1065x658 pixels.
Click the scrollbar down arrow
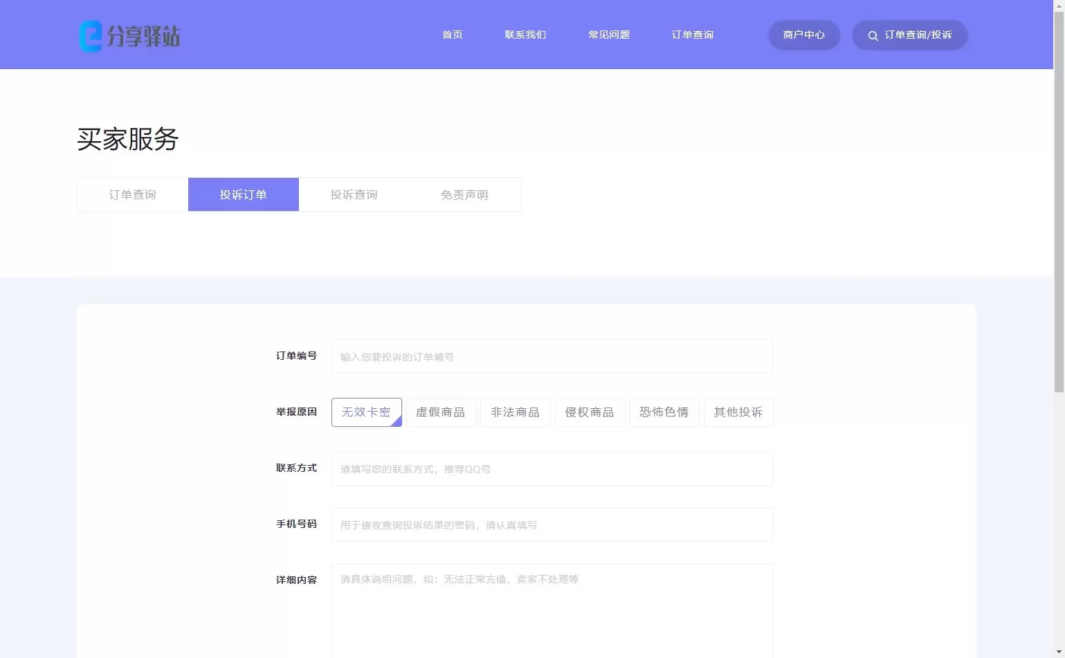tap(1059, 652)
